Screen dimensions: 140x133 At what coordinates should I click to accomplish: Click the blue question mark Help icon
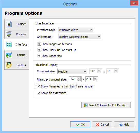(121, 125)
